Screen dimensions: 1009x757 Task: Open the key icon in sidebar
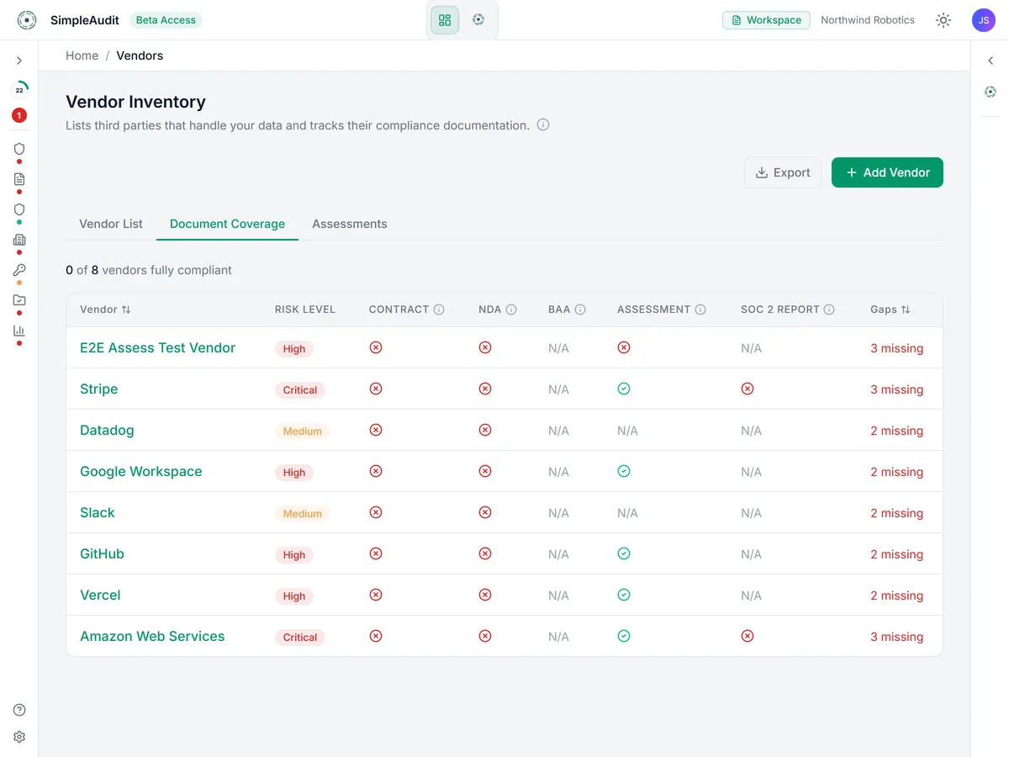pos(19,270)
